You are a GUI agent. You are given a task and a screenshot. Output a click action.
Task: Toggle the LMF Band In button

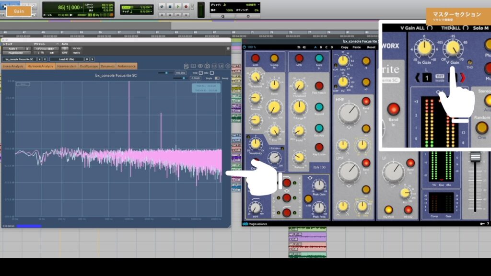click(x=366, y=163)
